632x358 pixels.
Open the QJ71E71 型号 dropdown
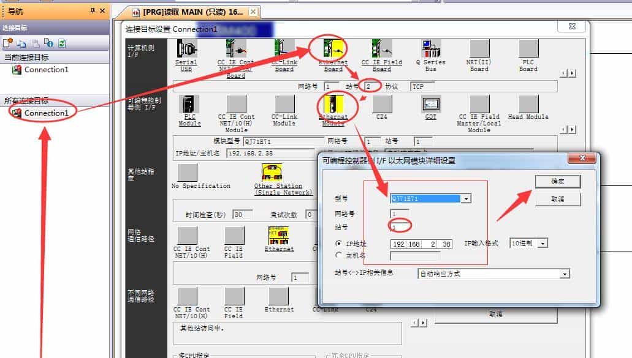[466, 198]
